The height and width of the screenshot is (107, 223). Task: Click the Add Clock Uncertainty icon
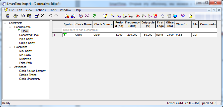175,16
